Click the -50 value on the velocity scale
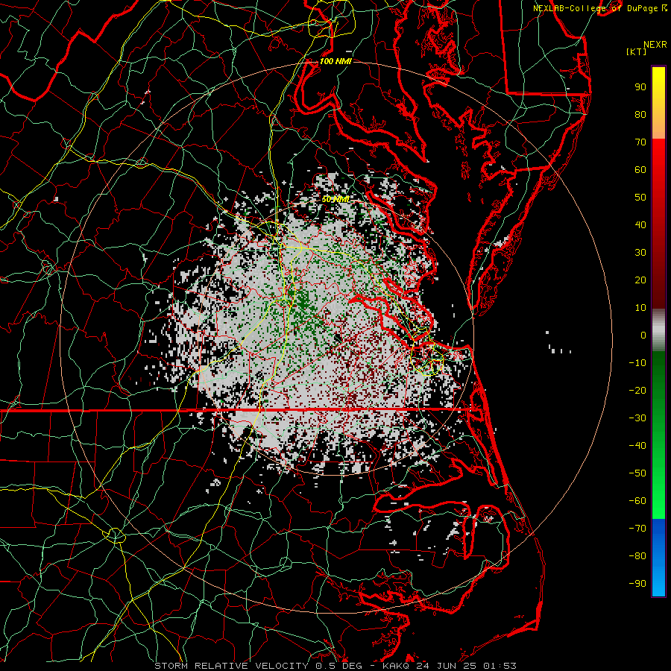The height and width of the screenshot is (671, 671). 637,473
